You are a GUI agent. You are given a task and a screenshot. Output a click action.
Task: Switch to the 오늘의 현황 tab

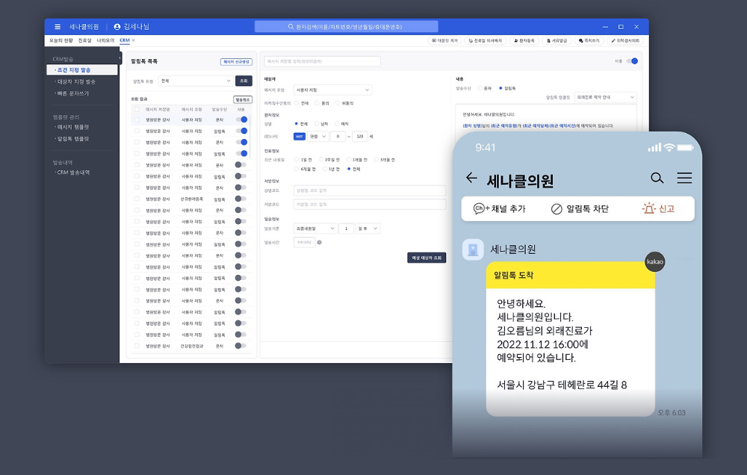pos(61,40)
